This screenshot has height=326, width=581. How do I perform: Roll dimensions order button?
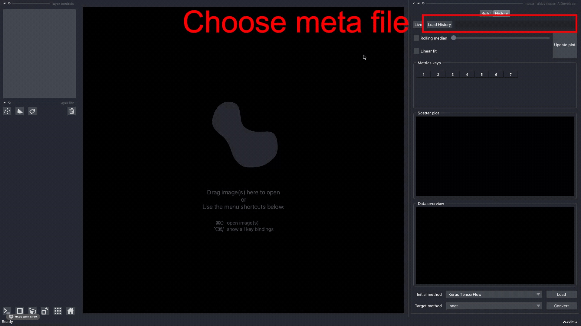click(32, 311)
